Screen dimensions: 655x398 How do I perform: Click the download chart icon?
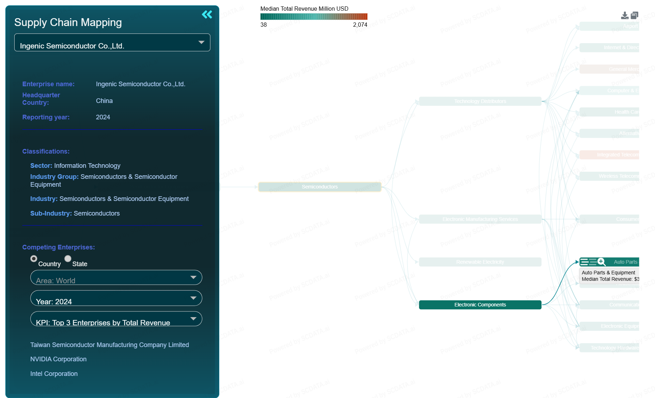pyautogui.click(x=624, y=16)
